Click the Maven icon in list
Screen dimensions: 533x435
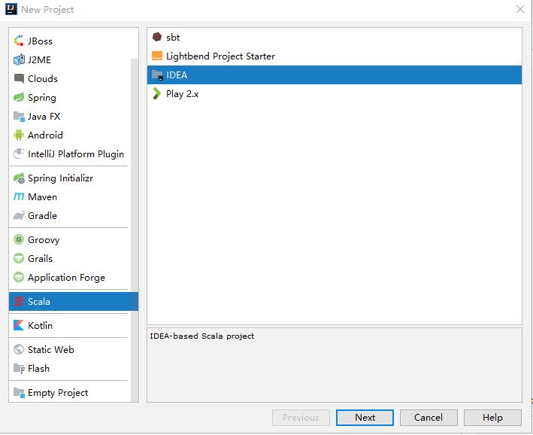pyautogui.click(x=20, y=197)
